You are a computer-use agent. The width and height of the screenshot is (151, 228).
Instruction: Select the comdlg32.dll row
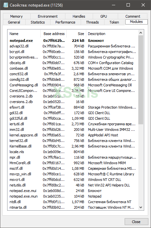pyautogui.click(x=73, y=79)
